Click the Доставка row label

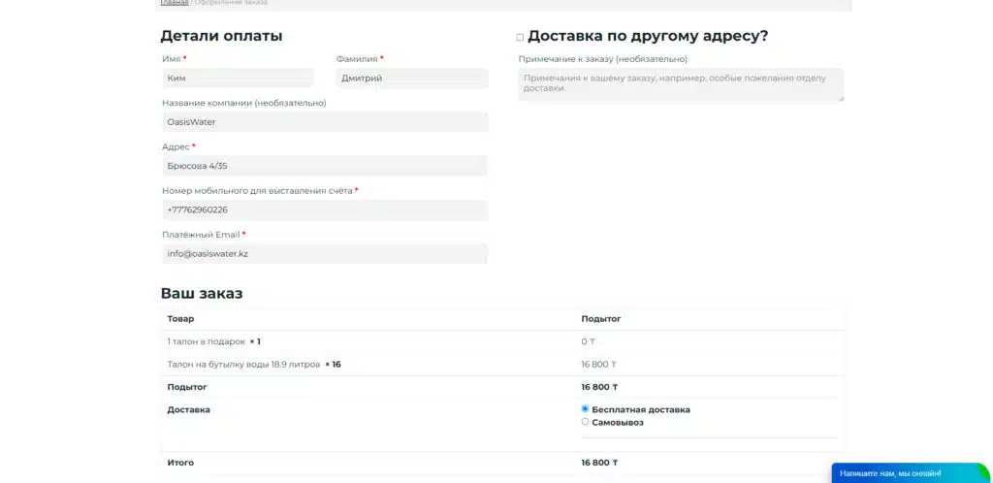[189, 409]
